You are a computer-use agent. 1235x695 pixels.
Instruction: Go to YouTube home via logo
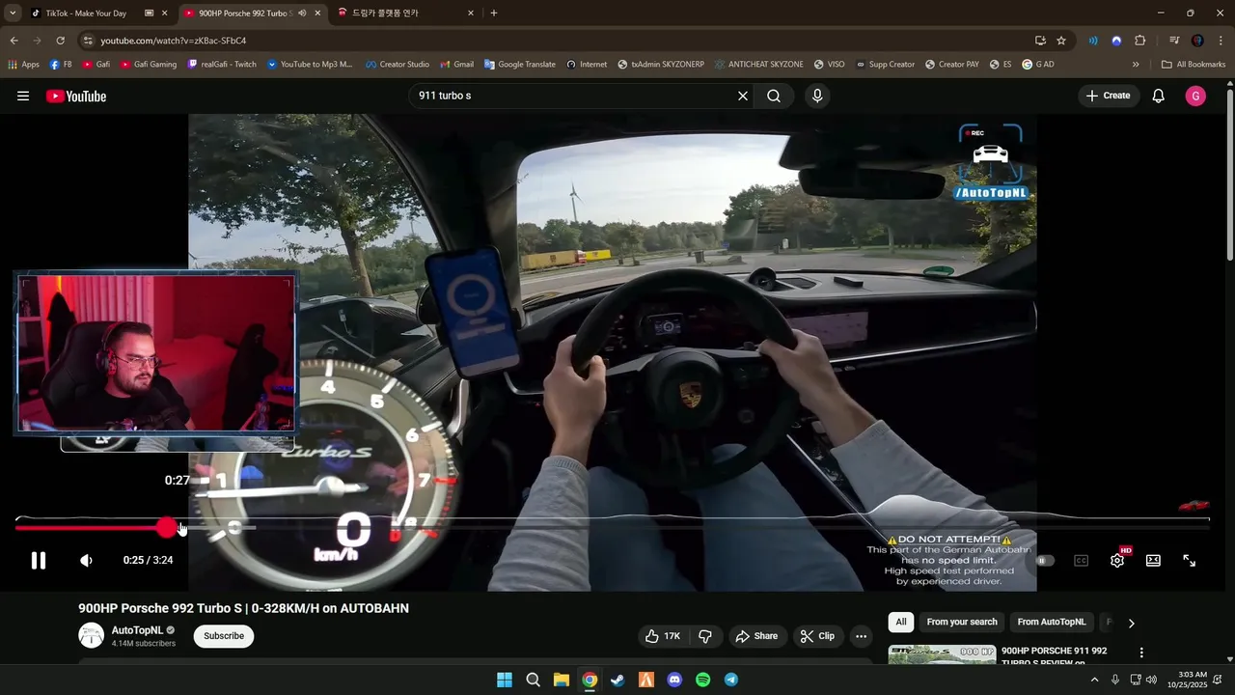click(x=76, y=97)
